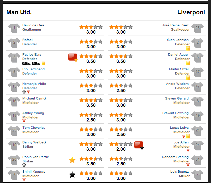Click the gold star next to Robin van Persie
211x183 pixels.
(72, 160)
